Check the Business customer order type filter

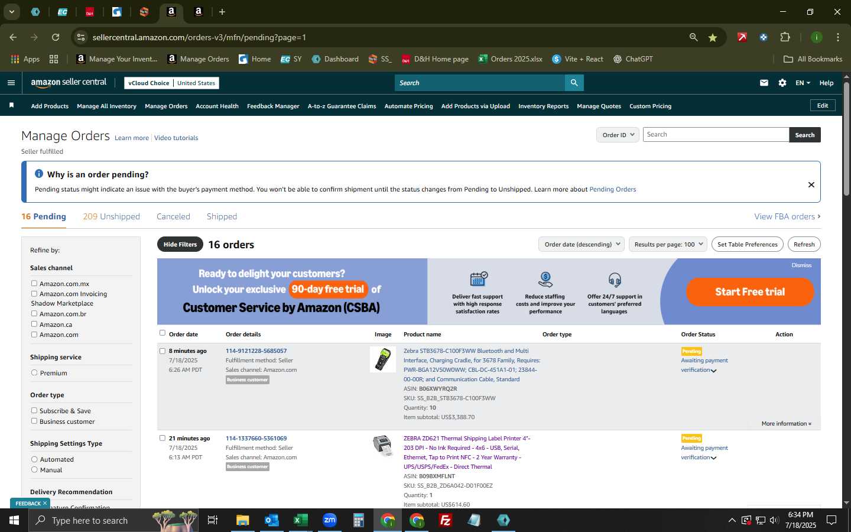click(34, 421)
